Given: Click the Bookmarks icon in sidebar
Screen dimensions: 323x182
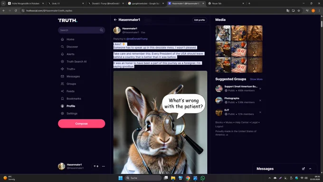Looking at the screenshot, I should tap(62, 98).
